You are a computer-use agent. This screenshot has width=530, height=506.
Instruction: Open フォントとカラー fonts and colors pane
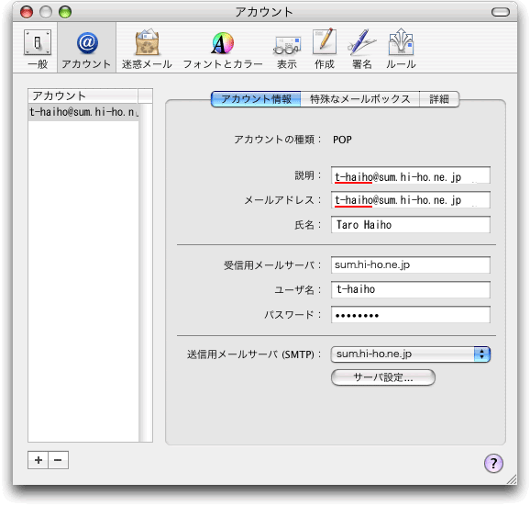pos(223,50)
